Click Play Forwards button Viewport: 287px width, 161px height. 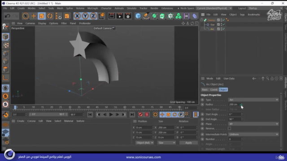click(111, 114)
